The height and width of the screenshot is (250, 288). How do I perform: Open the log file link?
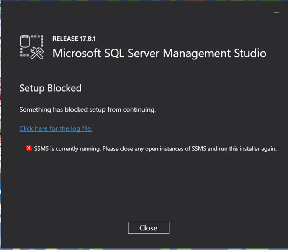click(x=56, y=128)
